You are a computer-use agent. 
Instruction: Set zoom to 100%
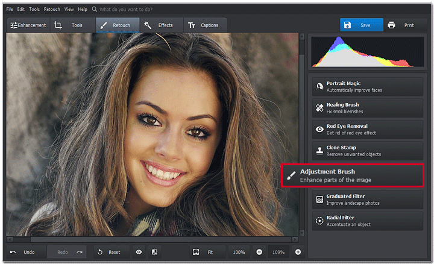[239, 252]
